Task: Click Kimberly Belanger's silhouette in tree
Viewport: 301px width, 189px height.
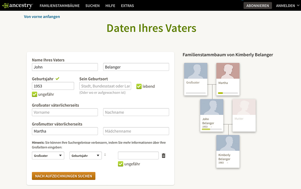Action: pos(228,143)
